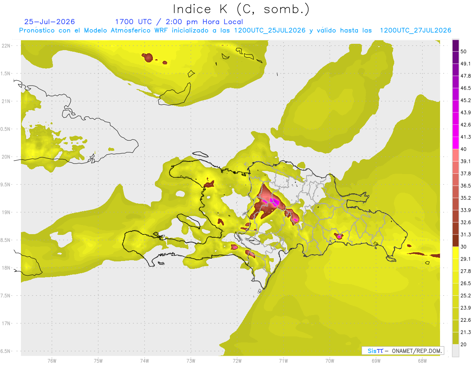Click the dark brown swatch just above 30

tap(455, 240)
